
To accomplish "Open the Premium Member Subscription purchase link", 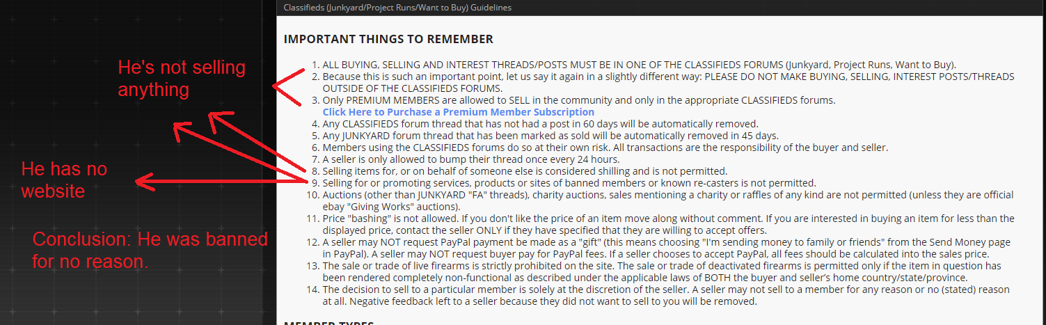I will pos(458,112).
